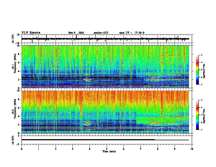216x167 pixels.
Task: Click the "ch.1(V)" waveform axis label
Action: point(13,39)
